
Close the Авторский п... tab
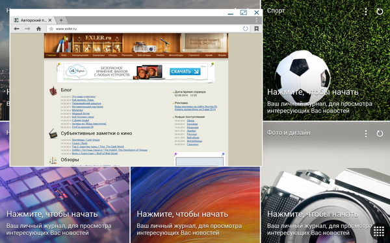(50, 20)
